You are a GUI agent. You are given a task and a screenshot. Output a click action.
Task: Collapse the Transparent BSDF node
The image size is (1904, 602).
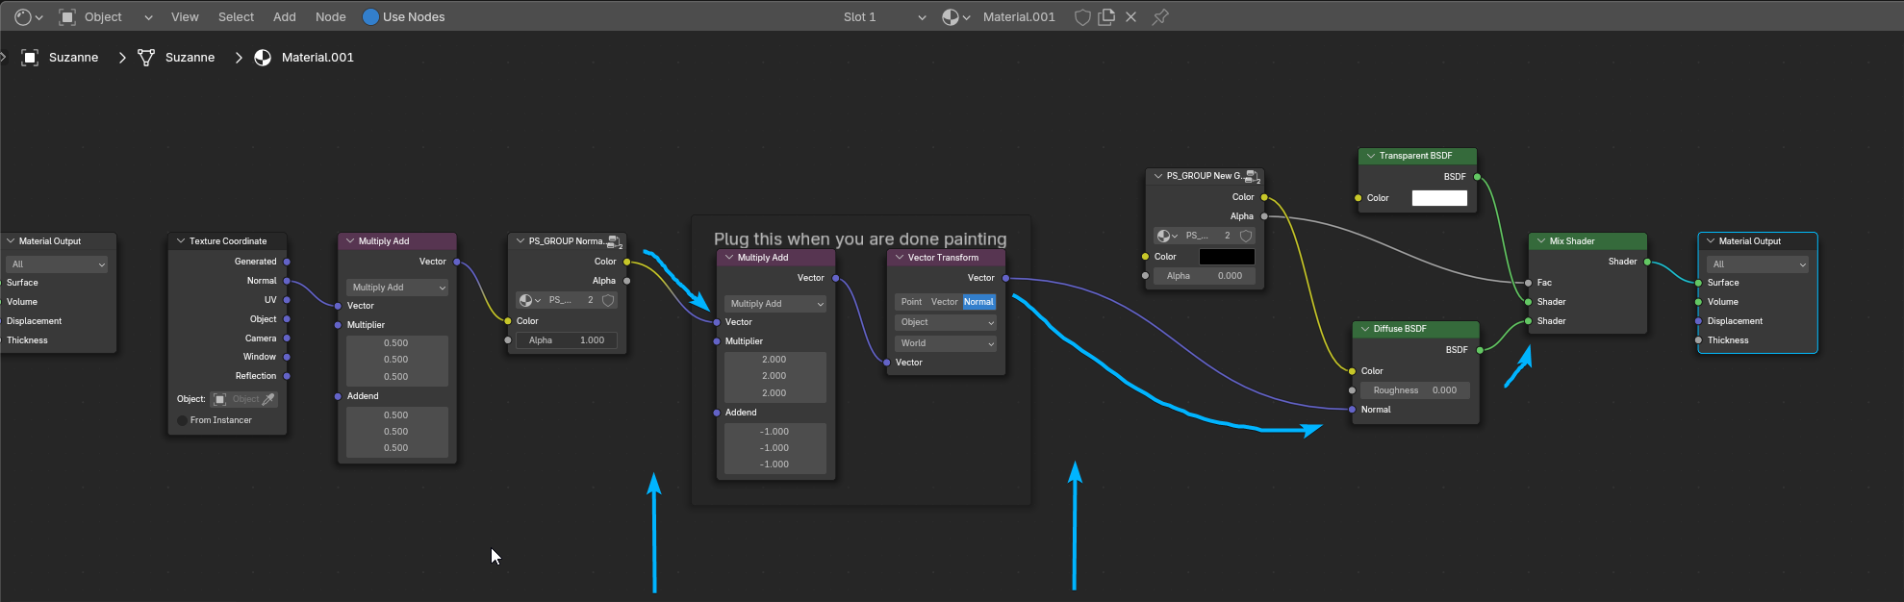point(1370,156)
